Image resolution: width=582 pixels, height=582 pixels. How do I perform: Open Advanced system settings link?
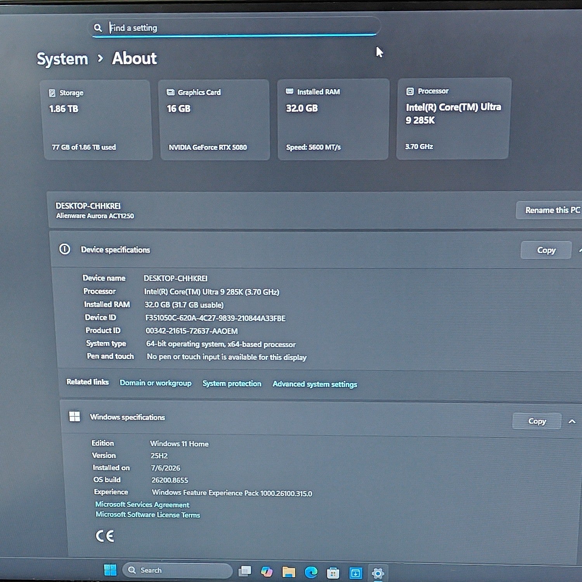315,384
